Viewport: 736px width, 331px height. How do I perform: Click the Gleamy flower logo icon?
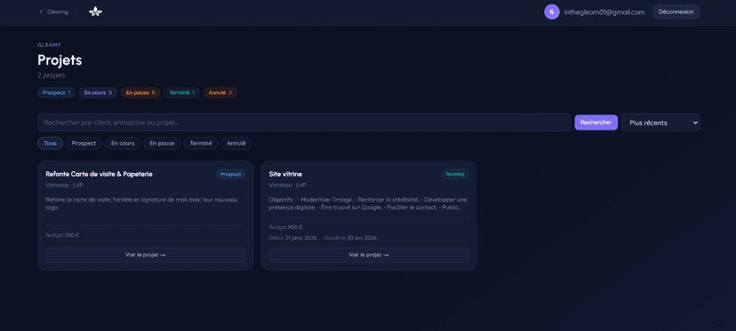pos(95,12)
